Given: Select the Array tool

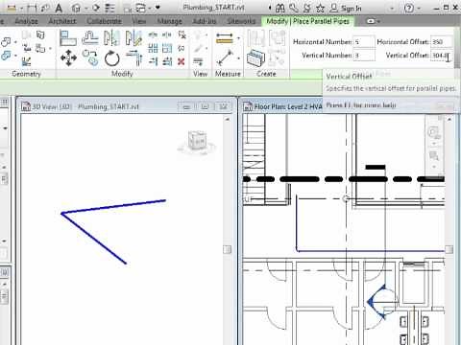Looking at the screenshot, I should pos(153,48).
